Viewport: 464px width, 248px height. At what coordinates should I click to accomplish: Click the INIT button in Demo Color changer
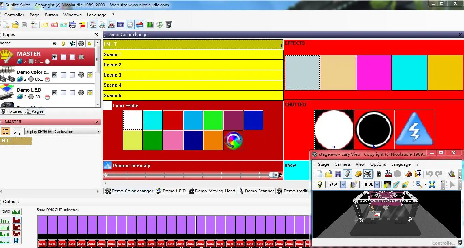click(193, 44)
